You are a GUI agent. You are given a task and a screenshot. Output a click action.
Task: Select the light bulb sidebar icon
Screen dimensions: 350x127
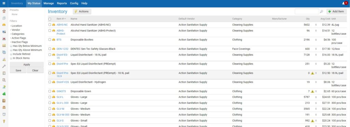[x=4, y=121]
